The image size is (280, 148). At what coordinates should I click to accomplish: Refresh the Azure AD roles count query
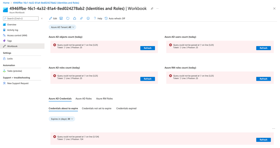pos(147,79)
